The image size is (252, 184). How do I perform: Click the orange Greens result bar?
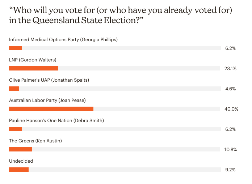pyautogui.click(x=20, y=149)
